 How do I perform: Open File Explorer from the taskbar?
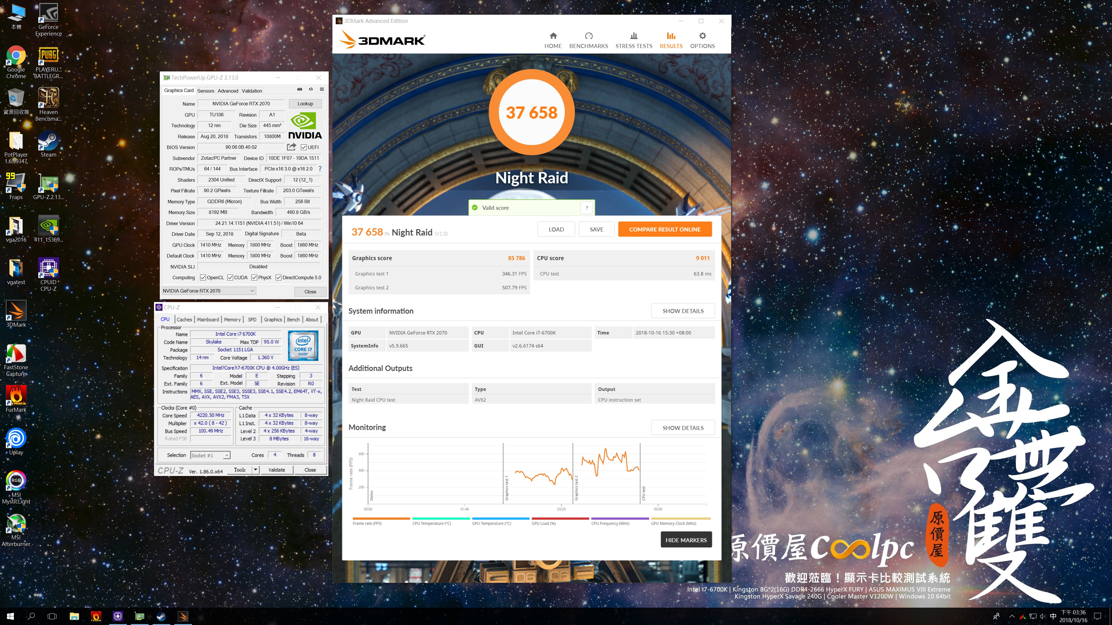[74, 616]
